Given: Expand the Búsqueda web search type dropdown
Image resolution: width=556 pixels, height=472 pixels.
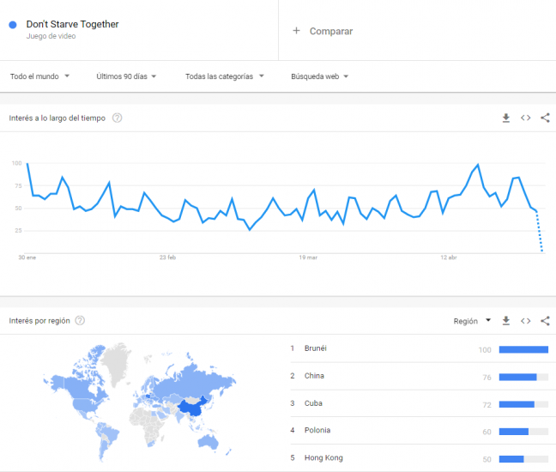Looking at the screenshot, I should 319,76.
